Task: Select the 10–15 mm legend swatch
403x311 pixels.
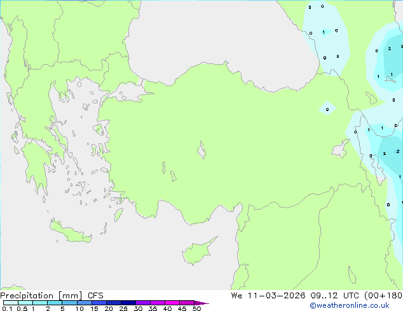Action: coord(84,303)
